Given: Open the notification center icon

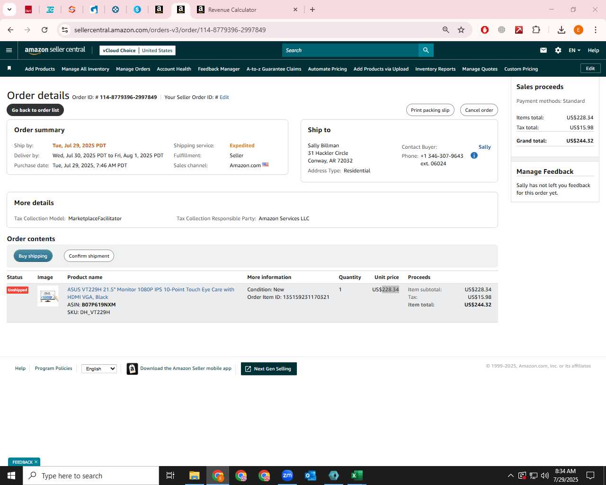Looking at the screenshot, I should [590, 476].
